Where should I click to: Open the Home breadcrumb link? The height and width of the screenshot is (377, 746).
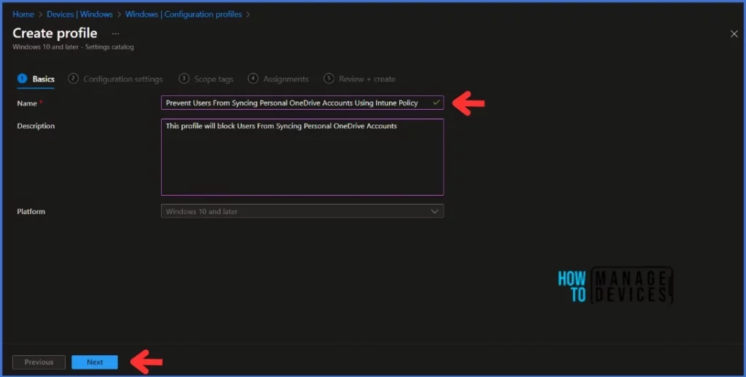click(x=23, y=15)
